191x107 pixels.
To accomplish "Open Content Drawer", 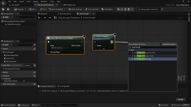I will point(8,105).
